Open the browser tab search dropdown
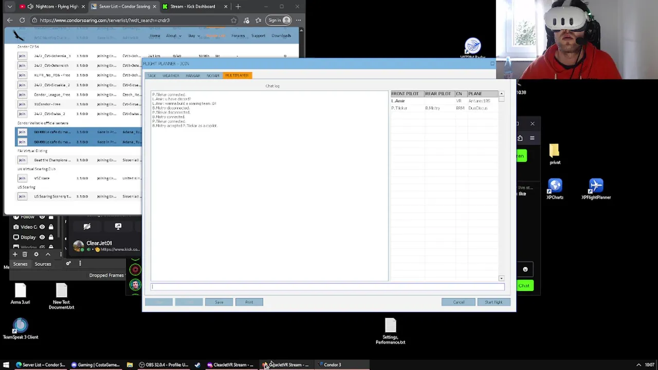This screenshot has width=658, height=370. (x=9, y=7)
